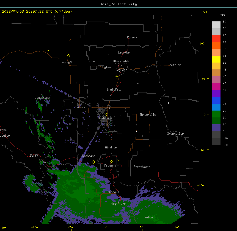This screenshot has width=237, height=231.
Task: Click the Sundre label
Action: pos(80,107)
